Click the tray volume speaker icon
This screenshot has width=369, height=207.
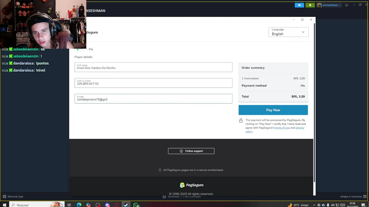333,205
